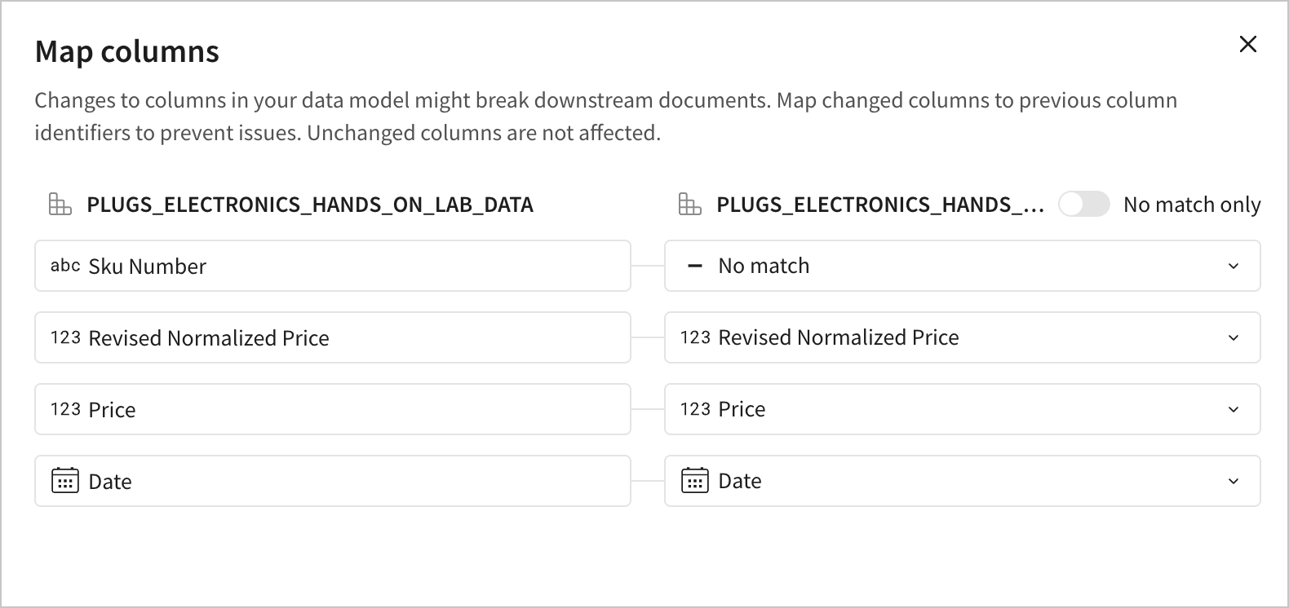Click the 123 number icon in left Price field

(65, 409)
